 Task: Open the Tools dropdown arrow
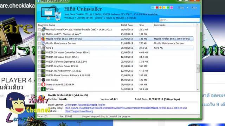[187, 8]
